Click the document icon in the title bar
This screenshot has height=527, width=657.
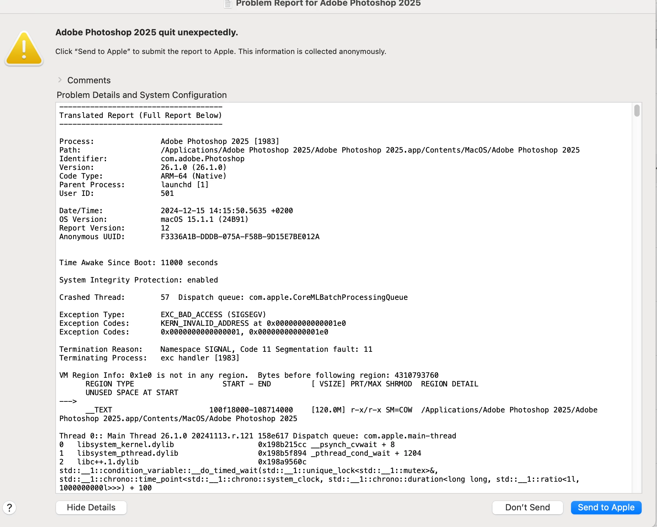pyautogui.click(x=228, y=4)
